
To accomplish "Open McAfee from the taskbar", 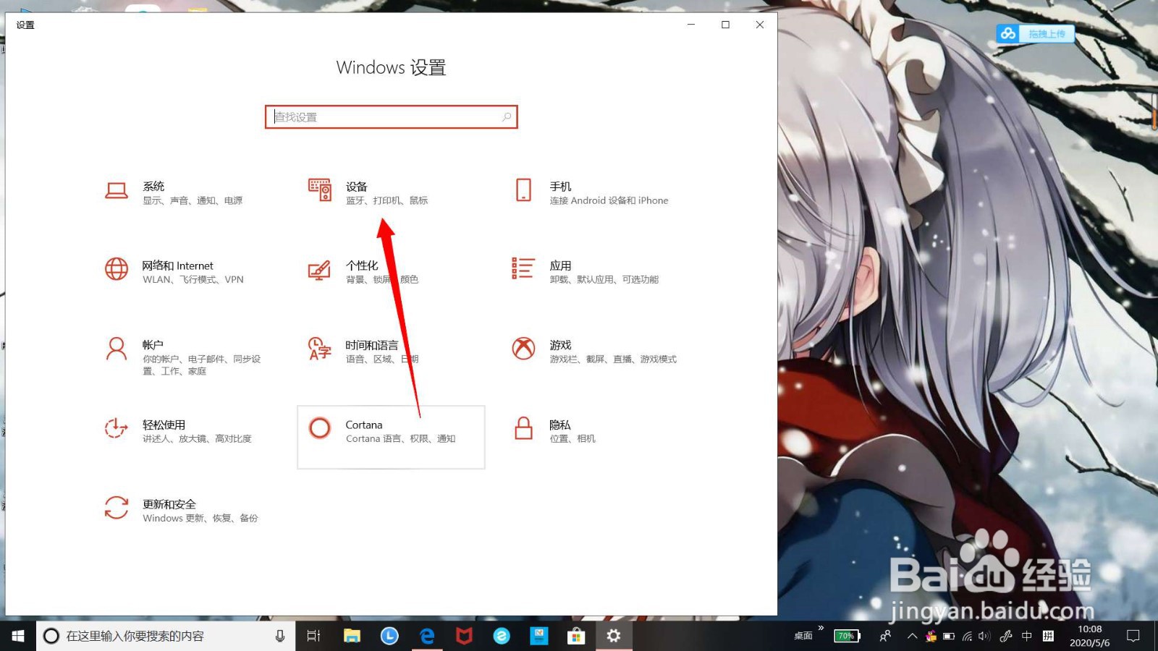I will 464,636.
